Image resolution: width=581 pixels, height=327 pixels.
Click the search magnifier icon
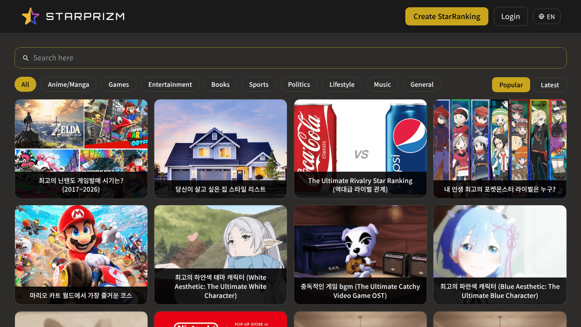(26, 58)
